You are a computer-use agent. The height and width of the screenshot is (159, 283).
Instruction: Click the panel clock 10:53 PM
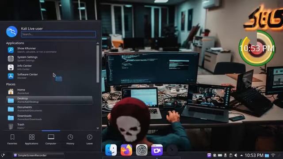254,155
